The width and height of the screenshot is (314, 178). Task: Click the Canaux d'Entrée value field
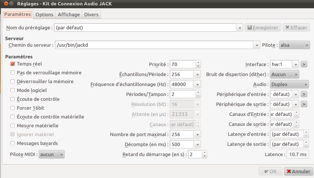pos(282,114)
